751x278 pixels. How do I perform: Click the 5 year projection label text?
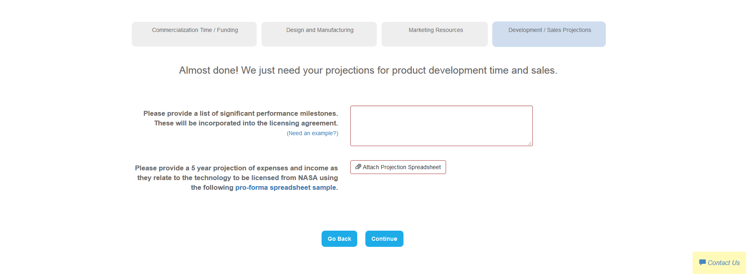coord(236,168)
